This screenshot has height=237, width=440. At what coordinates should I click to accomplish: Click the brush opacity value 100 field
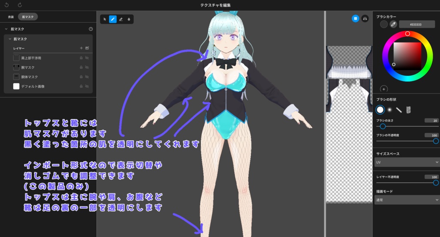click(431, 135)
